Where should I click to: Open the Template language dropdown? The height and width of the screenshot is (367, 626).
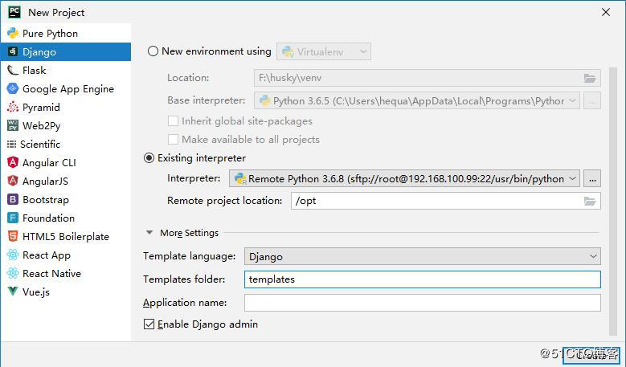pos(423,256)
